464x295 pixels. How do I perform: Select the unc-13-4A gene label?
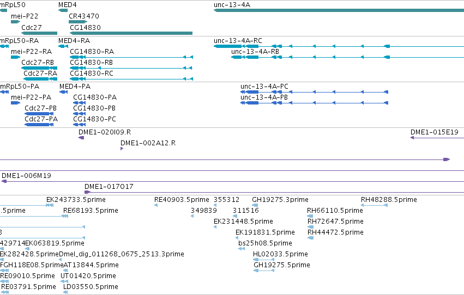point(232,5)
